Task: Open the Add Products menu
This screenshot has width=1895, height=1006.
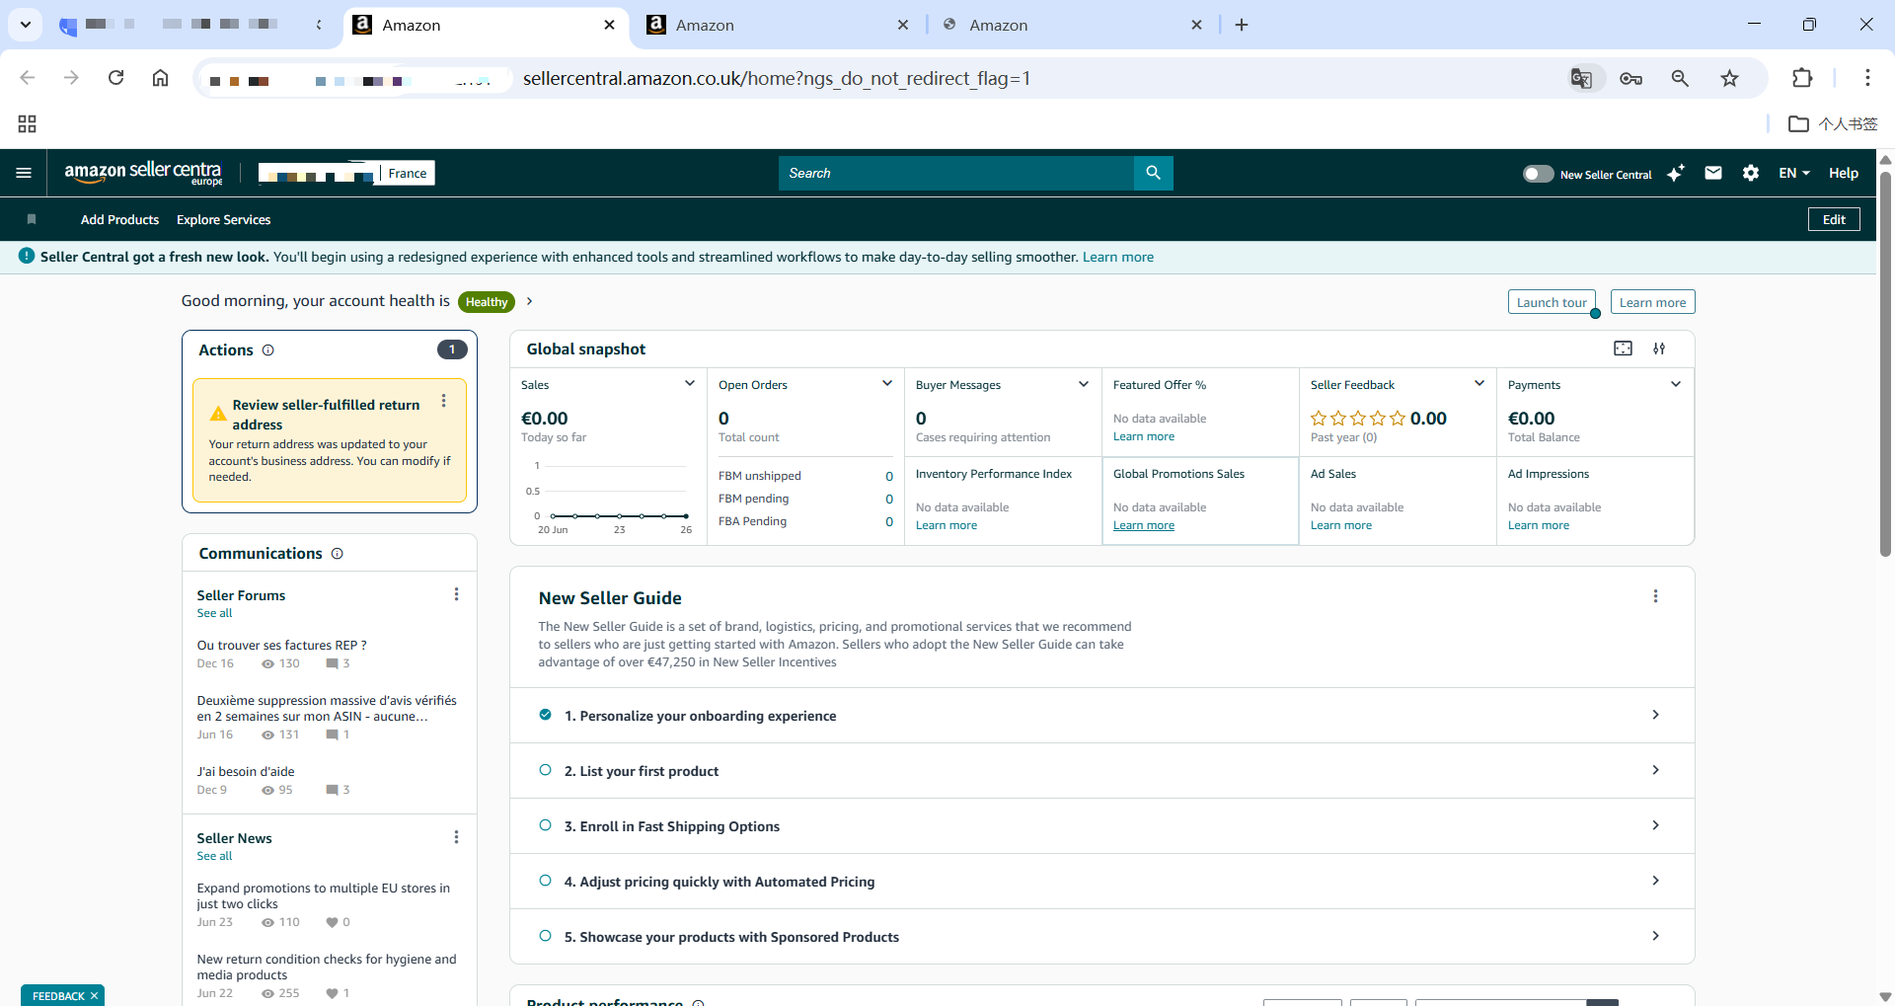Action: click(119, 220)
